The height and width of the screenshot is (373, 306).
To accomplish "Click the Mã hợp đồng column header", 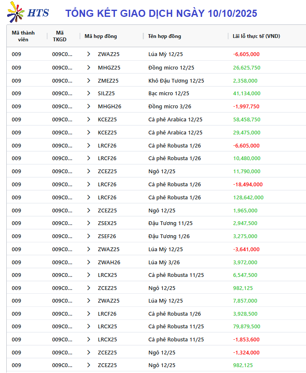I will (x=101, y=36).
